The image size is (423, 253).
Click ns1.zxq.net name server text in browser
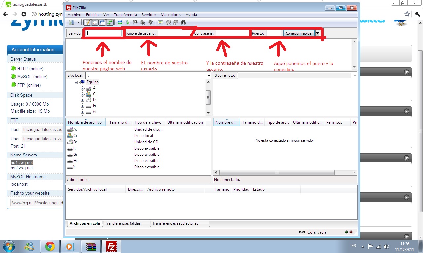click(x=22, y=162)
